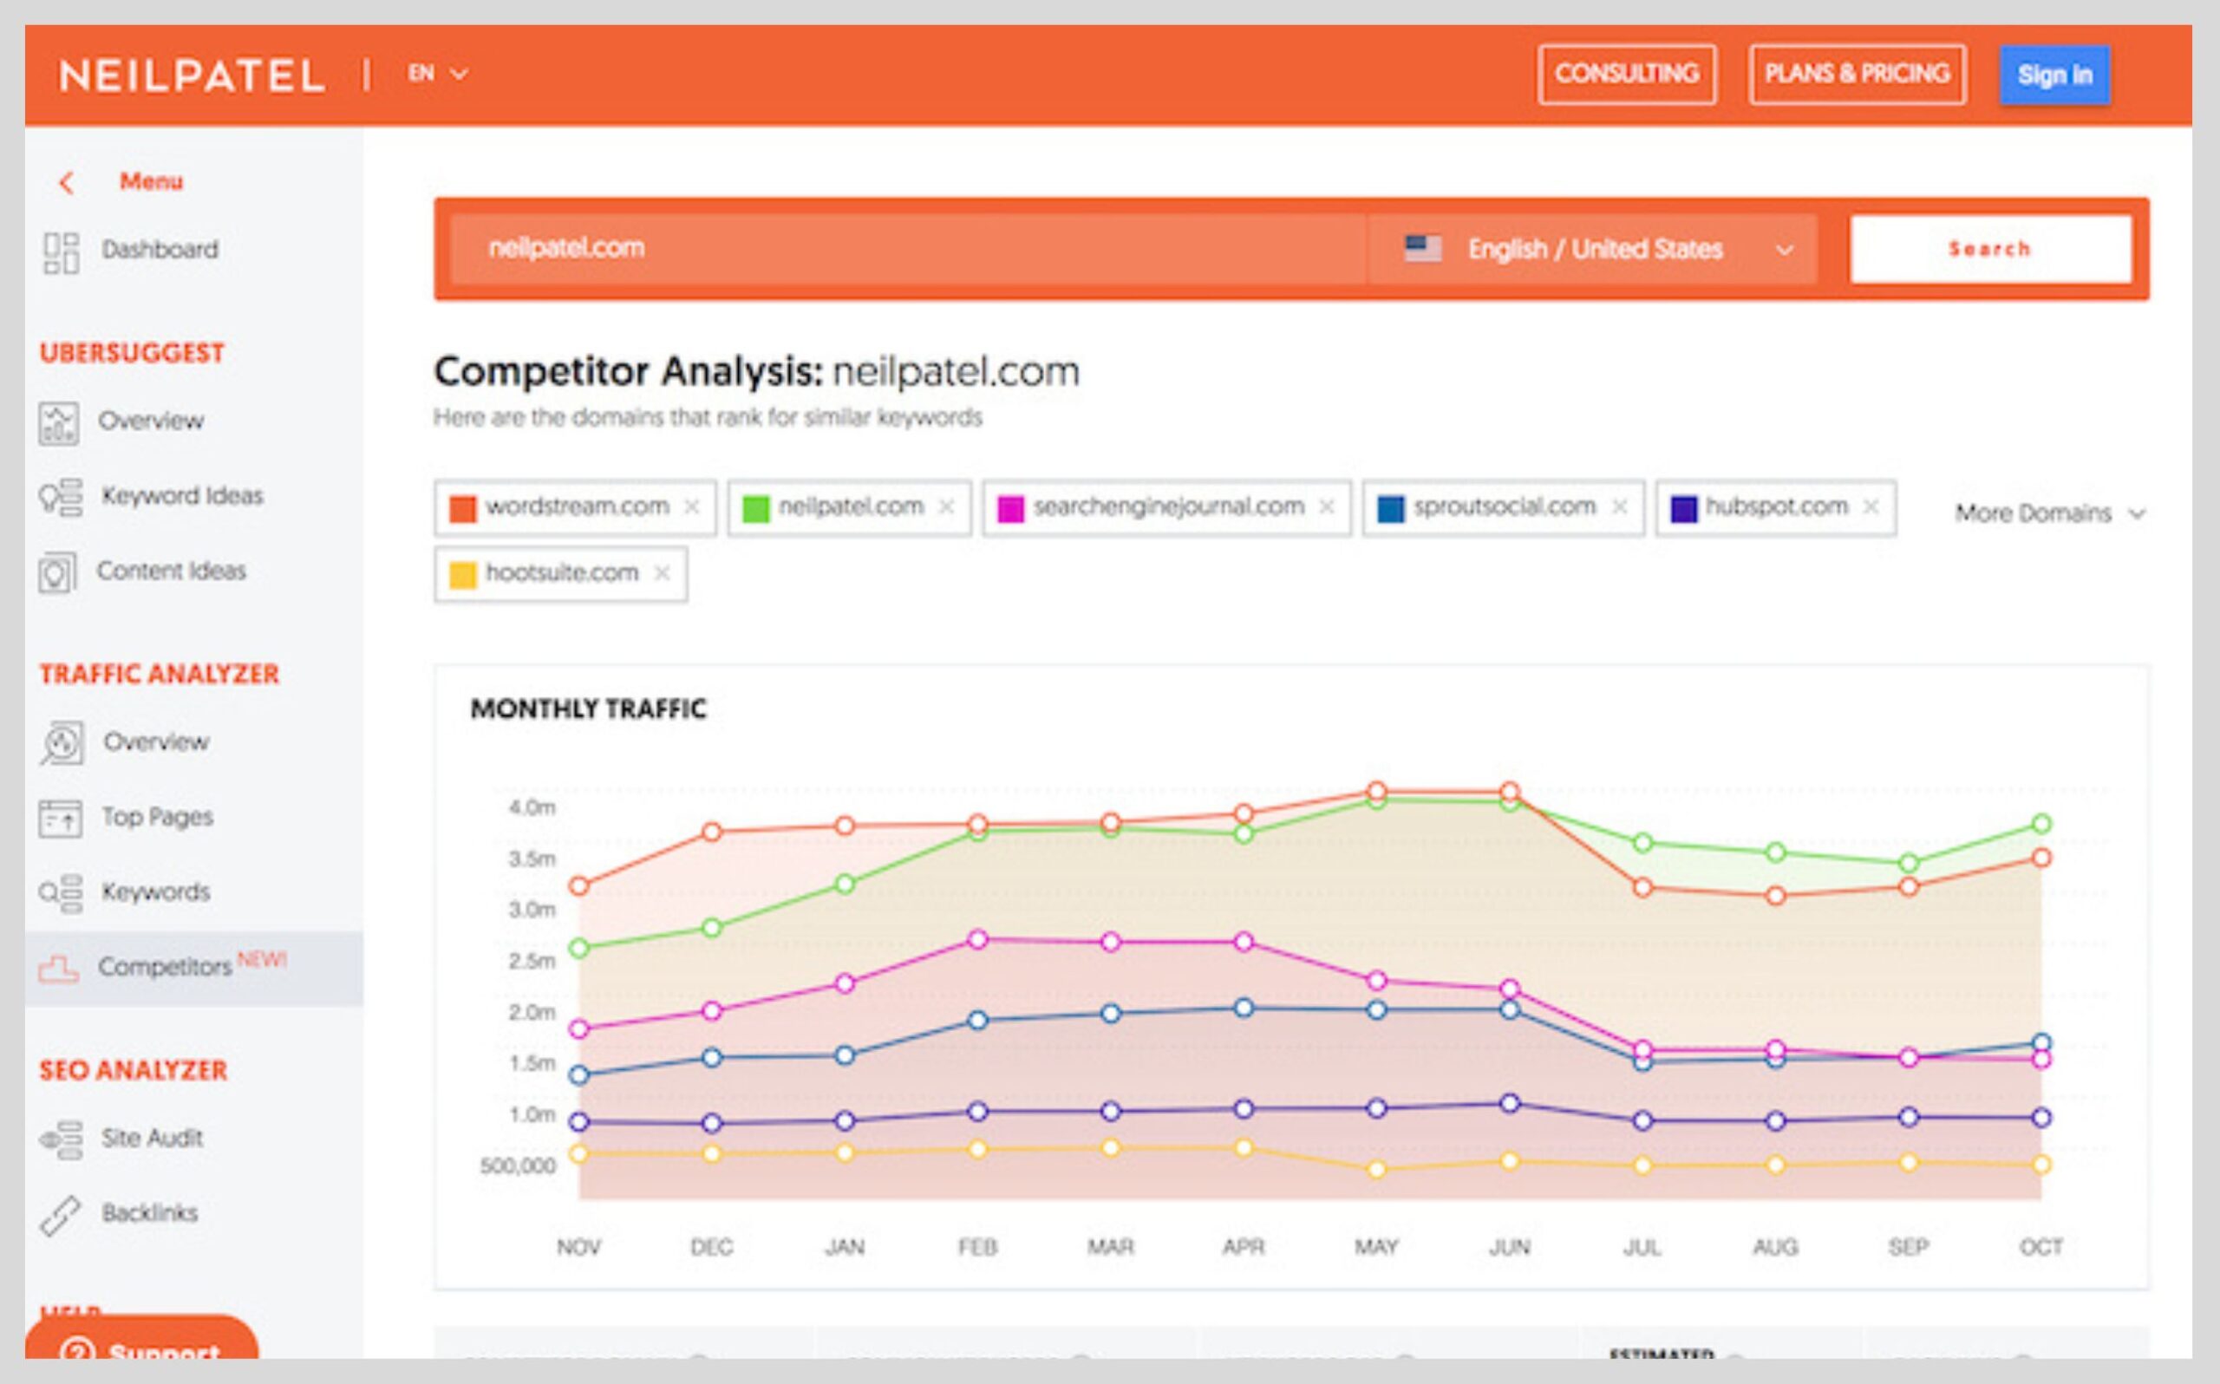The image size is (2220, 1384).
Task: Remove searchenginejournal.com domain chip
Action: [1326, 506]
